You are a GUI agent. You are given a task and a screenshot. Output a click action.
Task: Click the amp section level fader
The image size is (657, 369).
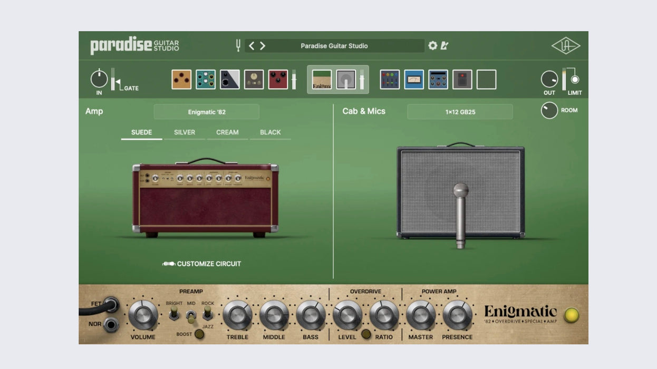(x=362, y=80)
